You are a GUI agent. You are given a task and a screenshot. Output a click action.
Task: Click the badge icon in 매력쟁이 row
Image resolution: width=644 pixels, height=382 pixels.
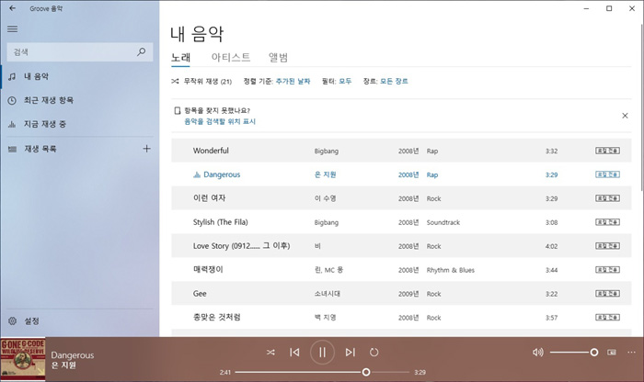608,269
